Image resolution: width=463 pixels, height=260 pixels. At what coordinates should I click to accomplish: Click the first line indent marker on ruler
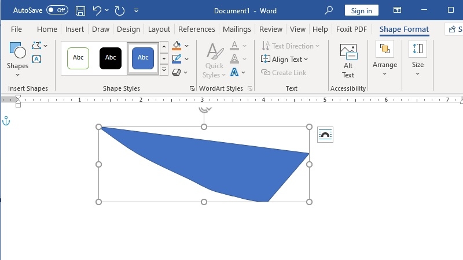click(18, 97)
